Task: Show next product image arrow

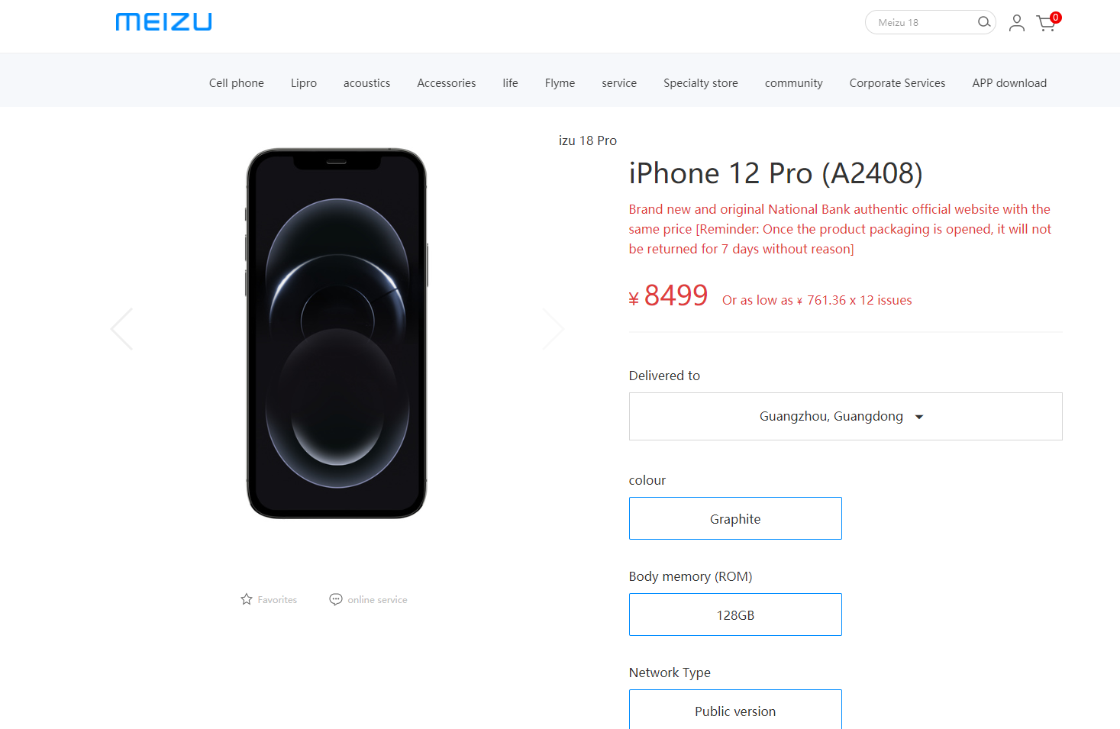Action: click(553, 329)
